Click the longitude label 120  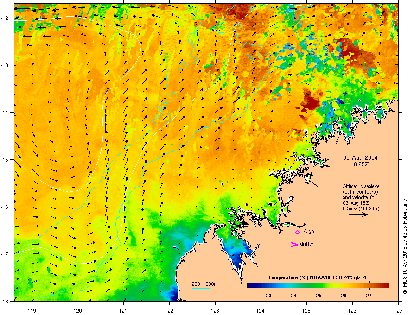coord(78,310)
